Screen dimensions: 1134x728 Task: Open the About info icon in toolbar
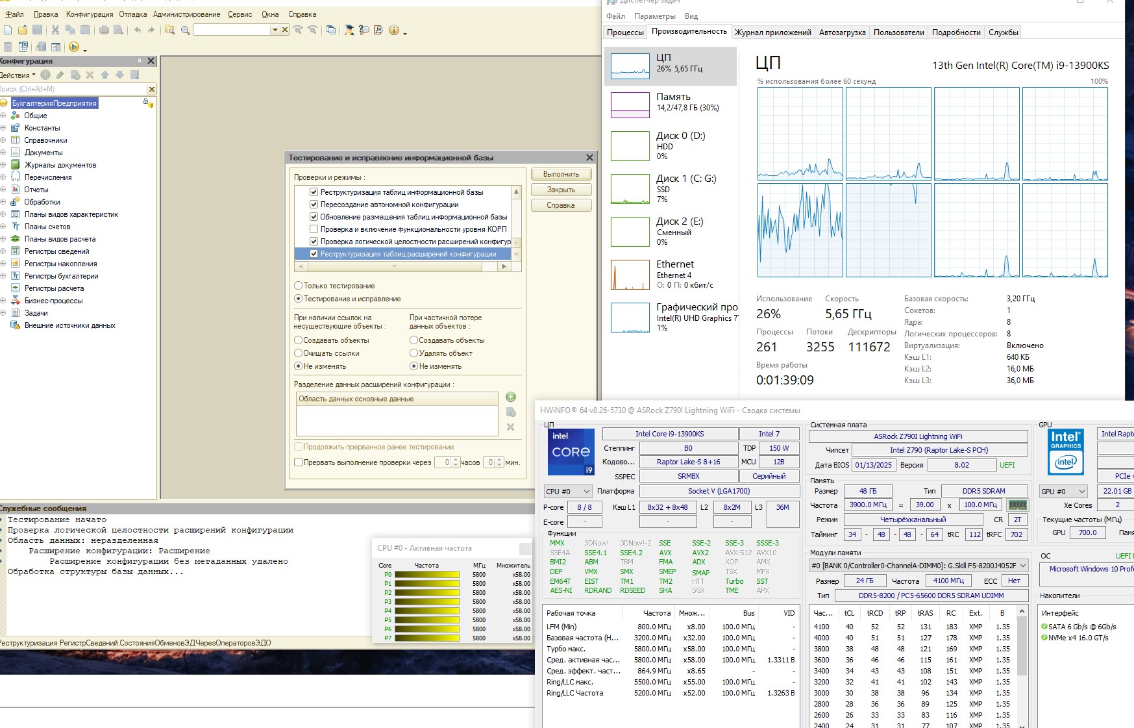[x=393, y=30]
